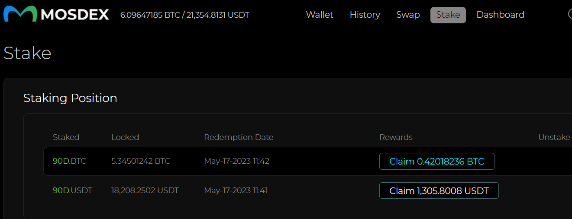Click the Staked column header
The height and width of the screenshot is (219, 572).
pos(66,137)
